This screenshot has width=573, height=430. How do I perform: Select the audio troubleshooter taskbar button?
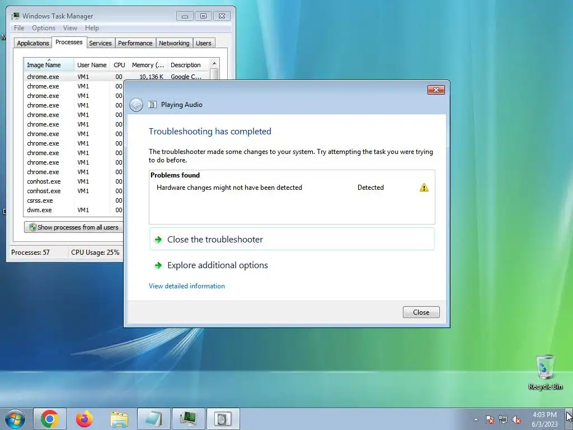click(x=223, y=419)
